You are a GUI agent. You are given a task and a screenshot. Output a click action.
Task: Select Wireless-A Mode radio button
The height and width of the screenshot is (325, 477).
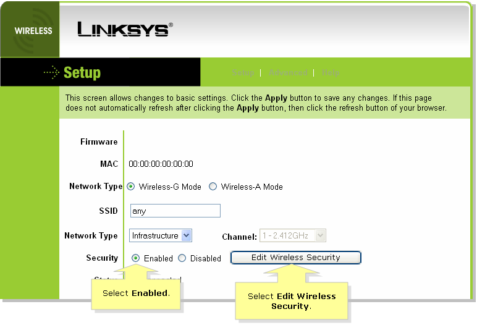coord(213,187)
